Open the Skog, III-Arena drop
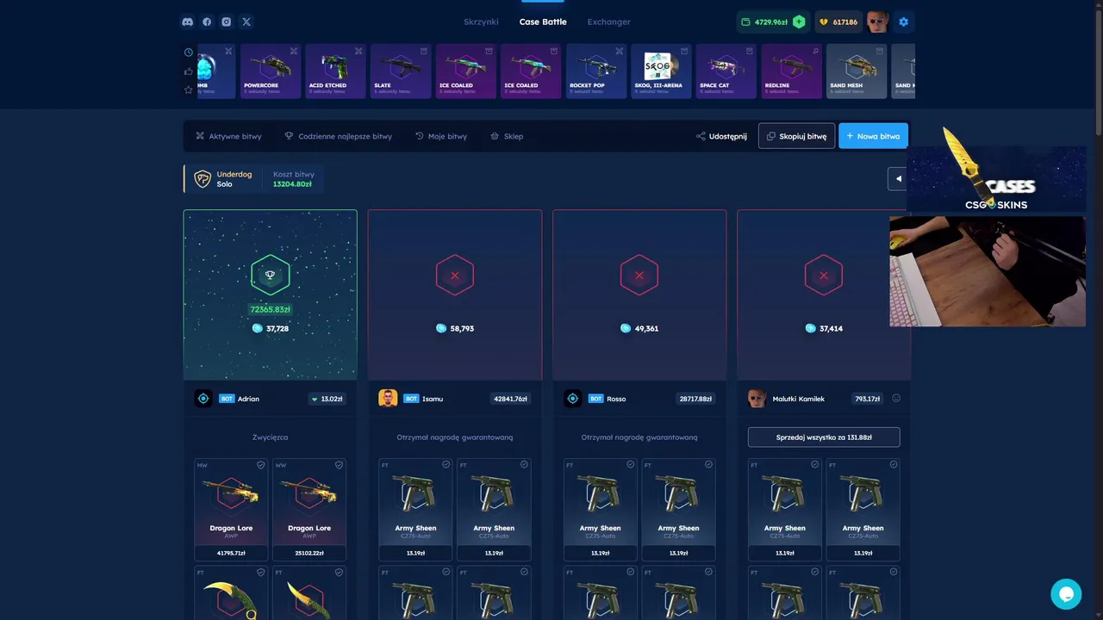 661,71
